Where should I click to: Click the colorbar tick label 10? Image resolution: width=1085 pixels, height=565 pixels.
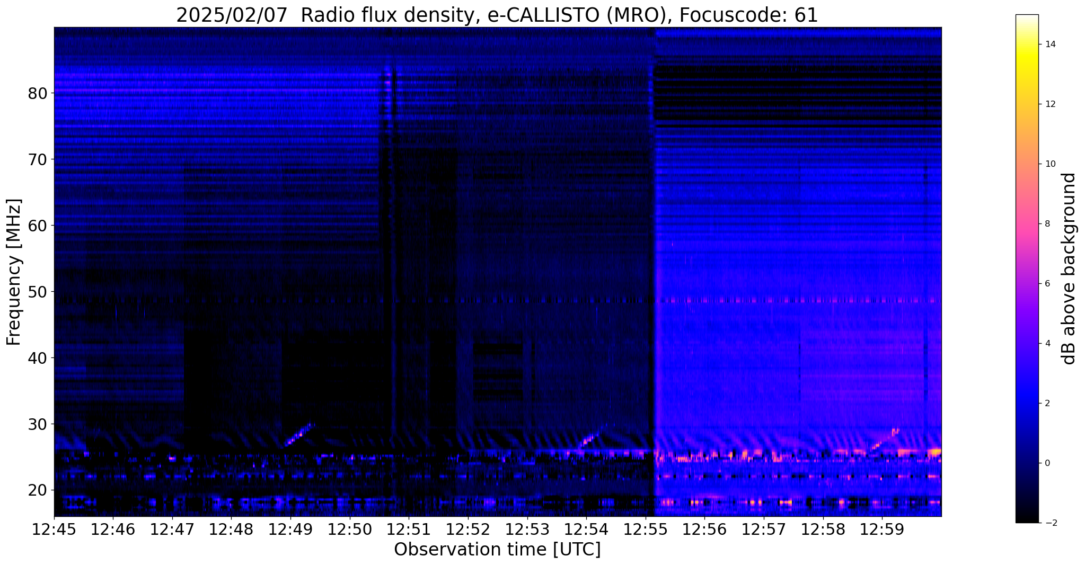pos(1050,164)
